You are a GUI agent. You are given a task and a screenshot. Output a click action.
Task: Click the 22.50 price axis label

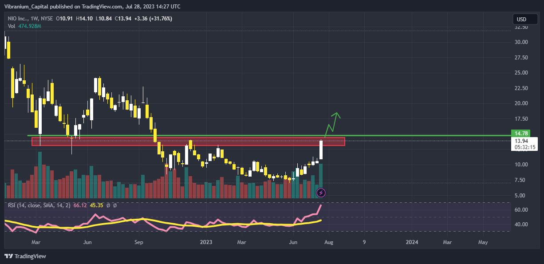click(x=521, y=88)
